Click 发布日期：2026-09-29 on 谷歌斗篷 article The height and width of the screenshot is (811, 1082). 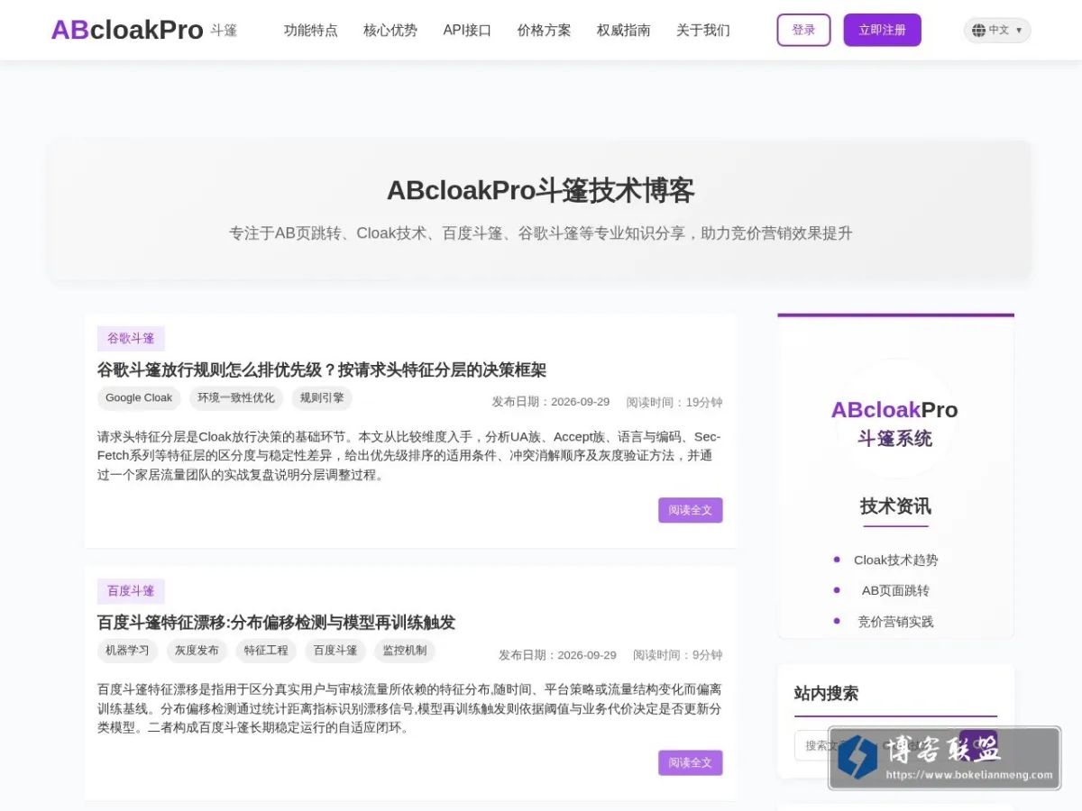551,402
